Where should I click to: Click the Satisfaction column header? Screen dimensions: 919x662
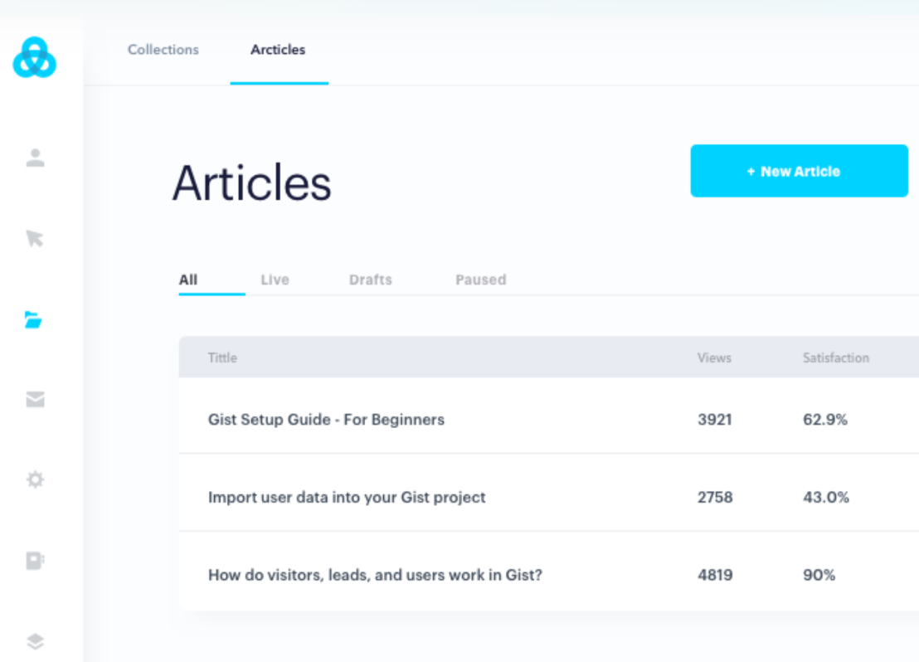835,358
